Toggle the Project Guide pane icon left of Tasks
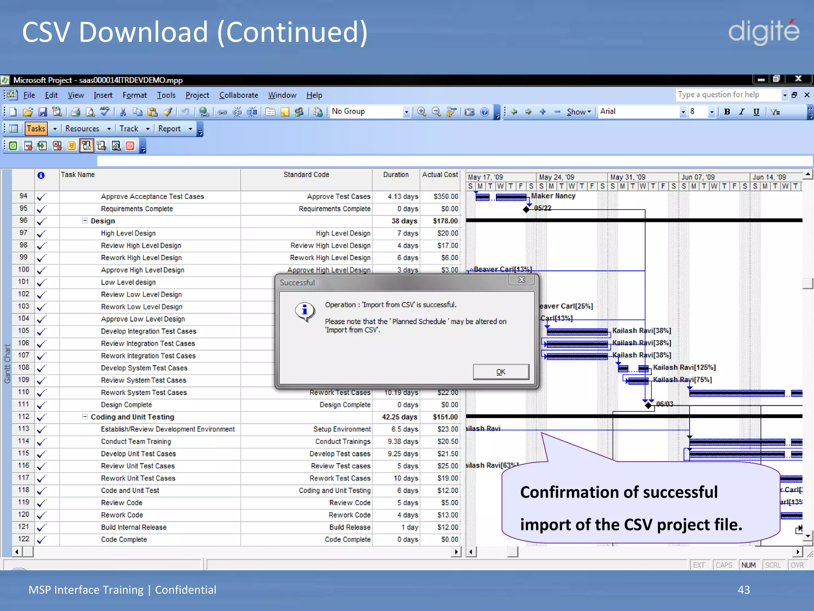This screenshot has height=611, width=814. point(13,128)
